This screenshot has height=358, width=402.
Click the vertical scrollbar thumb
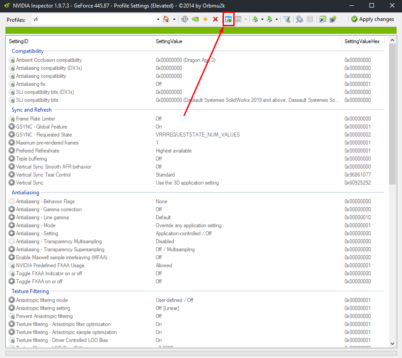pos(392,114)
